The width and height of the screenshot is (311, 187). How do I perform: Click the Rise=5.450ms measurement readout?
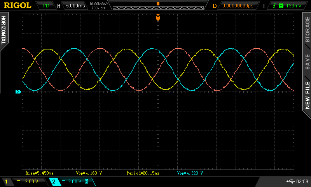point(40,173)
